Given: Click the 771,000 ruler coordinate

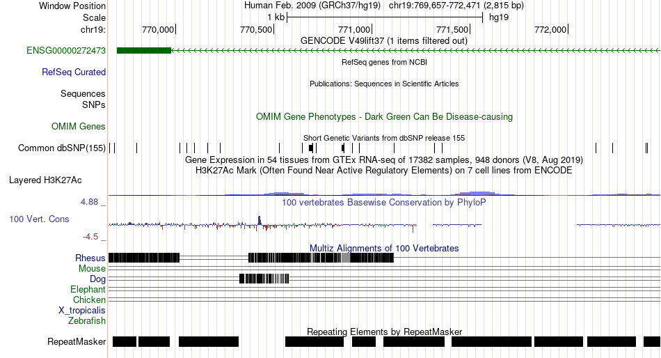Looking at the screenshot, I should coord(355,29).
